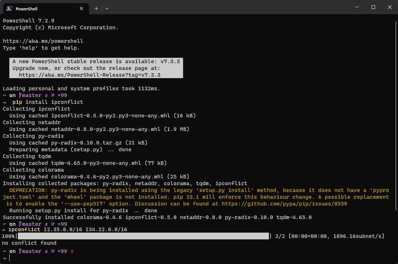Maximize the terminal window
The width and height of the screenshot is (398, 264).
click(x=373, y=7)
